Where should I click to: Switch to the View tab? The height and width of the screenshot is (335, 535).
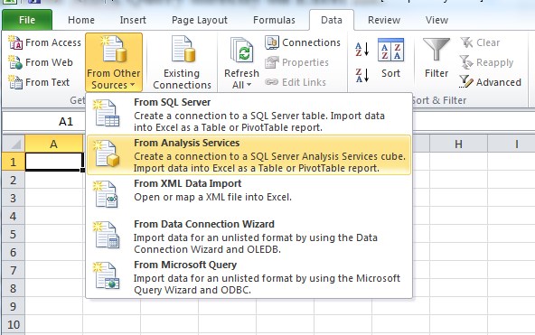[x=436, y=20]
